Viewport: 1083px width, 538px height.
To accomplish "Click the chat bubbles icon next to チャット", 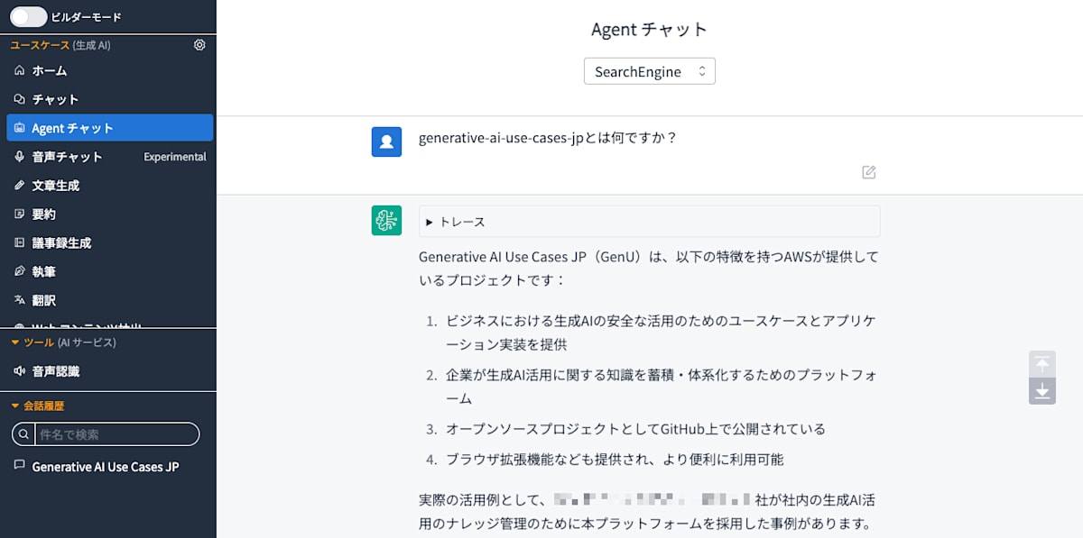I will coord(20,99).
